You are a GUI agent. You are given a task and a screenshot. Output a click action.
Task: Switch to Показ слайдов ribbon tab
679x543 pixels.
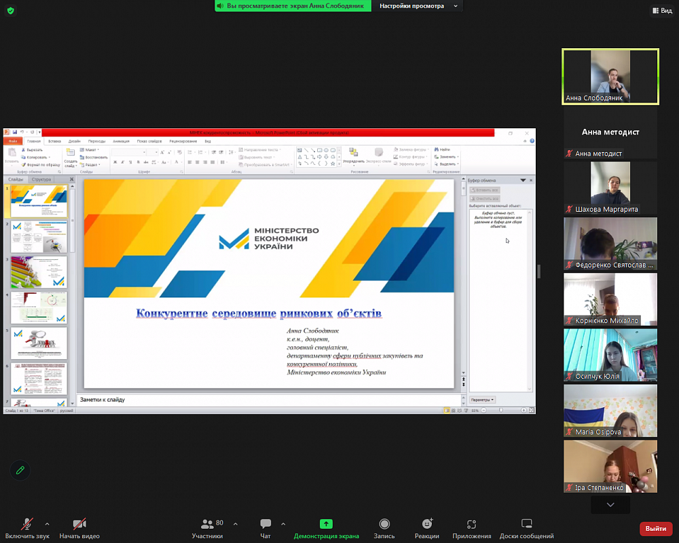click(149, 141)
